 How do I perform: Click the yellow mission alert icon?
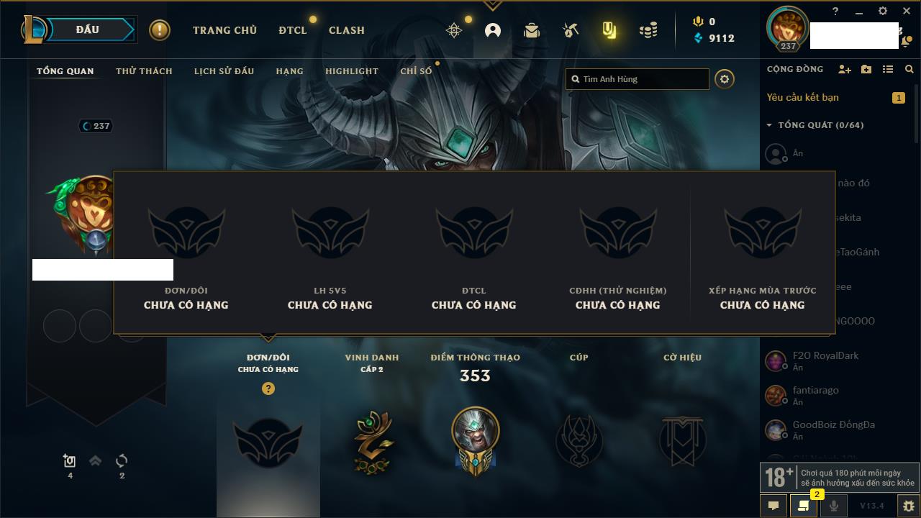coord(160,30)
